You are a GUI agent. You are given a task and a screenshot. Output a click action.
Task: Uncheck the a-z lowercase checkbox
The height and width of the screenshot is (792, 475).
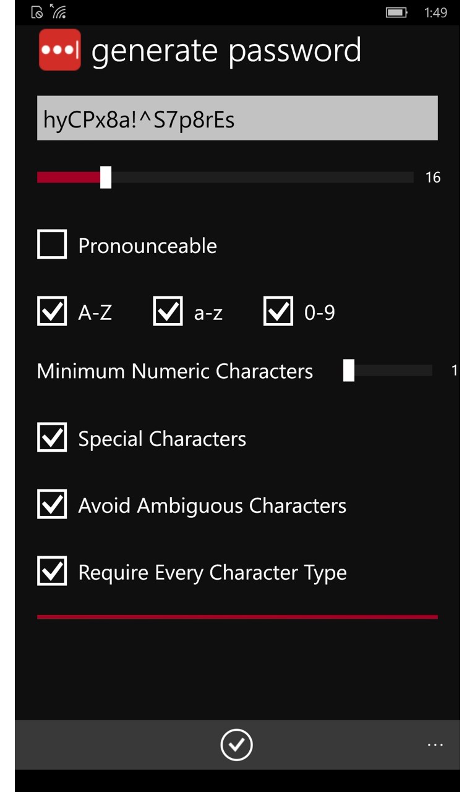click(168, 311)
